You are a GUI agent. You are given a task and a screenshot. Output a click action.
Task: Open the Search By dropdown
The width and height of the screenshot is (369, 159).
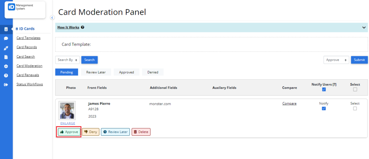(x=67, y=60)
